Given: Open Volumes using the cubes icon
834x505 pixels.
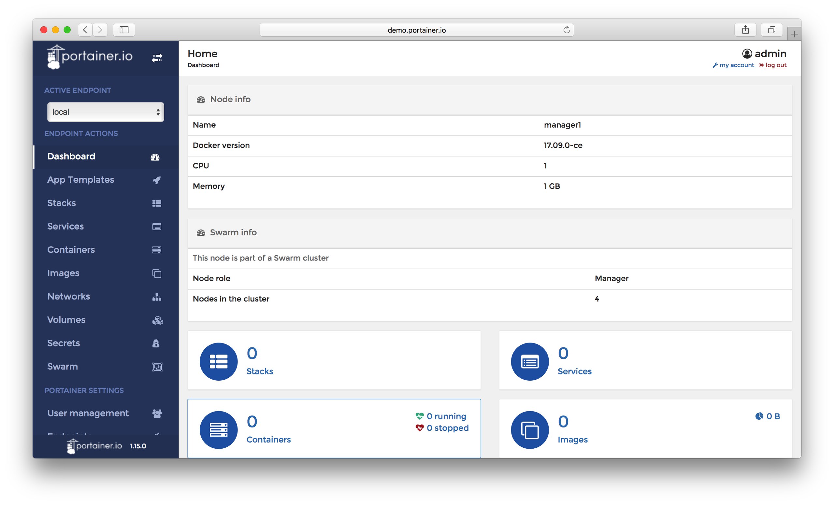Looking at the screenshot, I should point(157,320).
